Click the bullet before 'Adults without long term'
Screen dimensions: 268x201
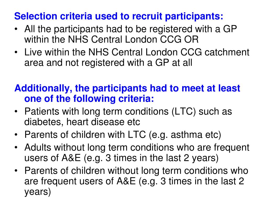[x=16, y=148]
